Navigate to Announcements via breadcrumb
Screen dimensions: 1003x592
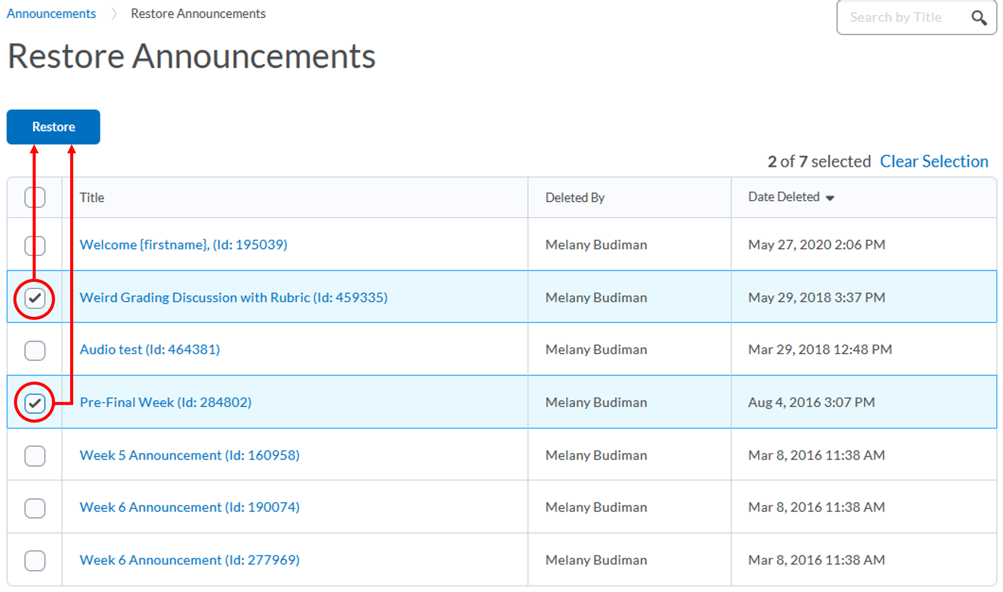coord(51,13)
